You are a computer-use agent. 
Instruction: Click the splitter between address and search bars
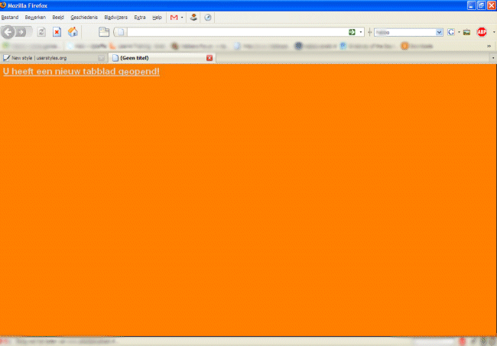point(369,32)
